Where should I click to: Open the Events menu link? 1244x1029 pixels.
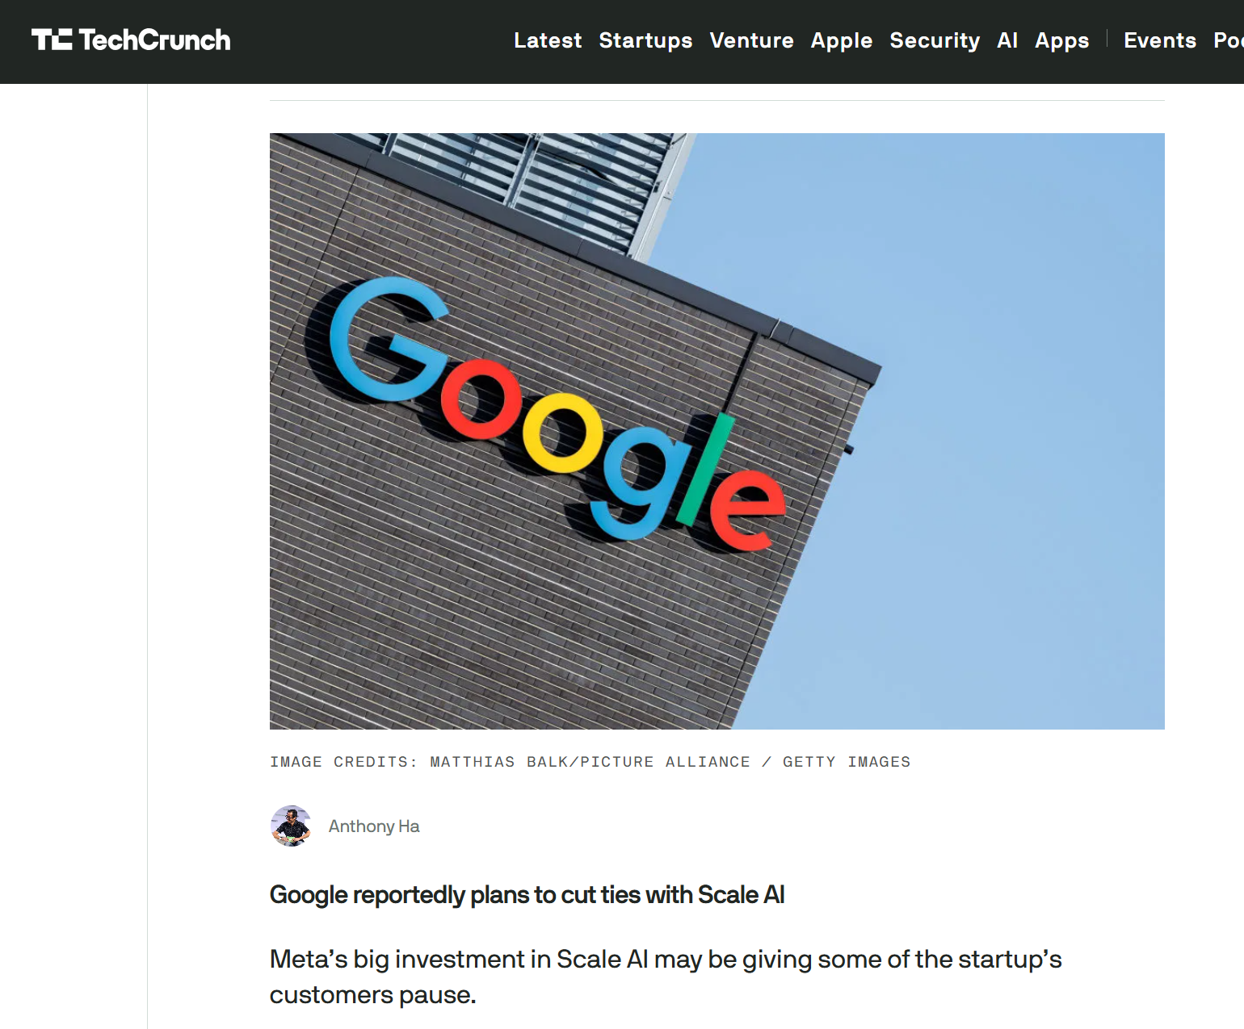pyautogui.click(x=1160, y=40)
